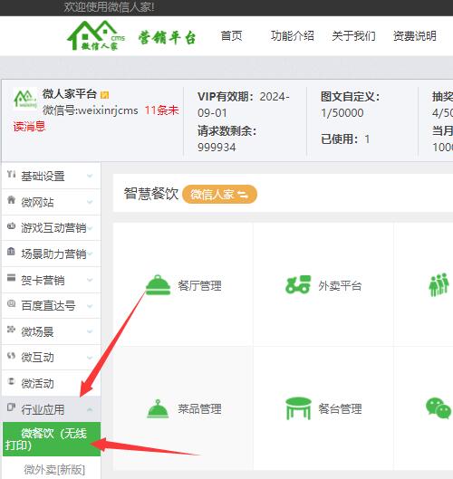Expand the 微网站 chevron
The width and height of the screenshot is (453, 479).
pos(90,202)
